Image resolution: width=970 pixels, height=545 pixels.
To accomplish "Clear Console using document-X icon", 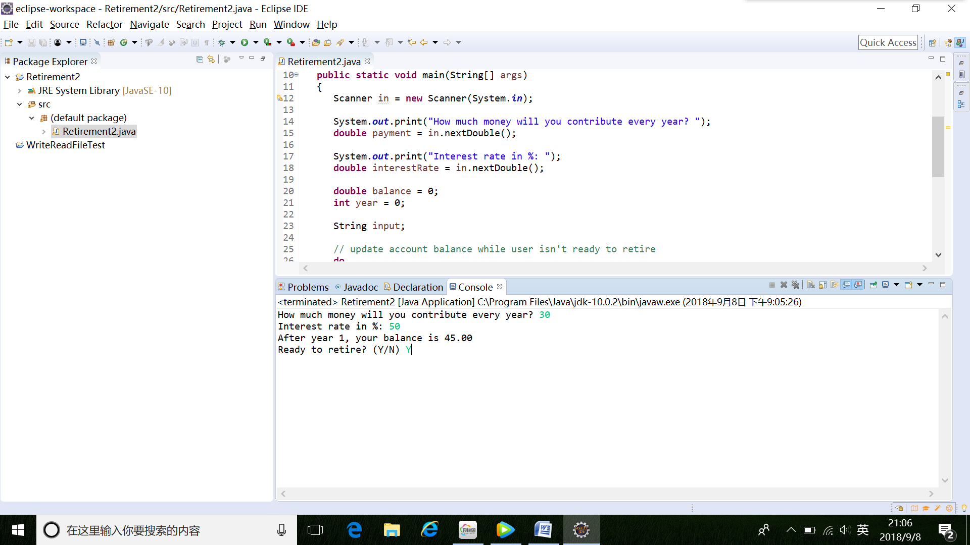I will click(811, 285).
